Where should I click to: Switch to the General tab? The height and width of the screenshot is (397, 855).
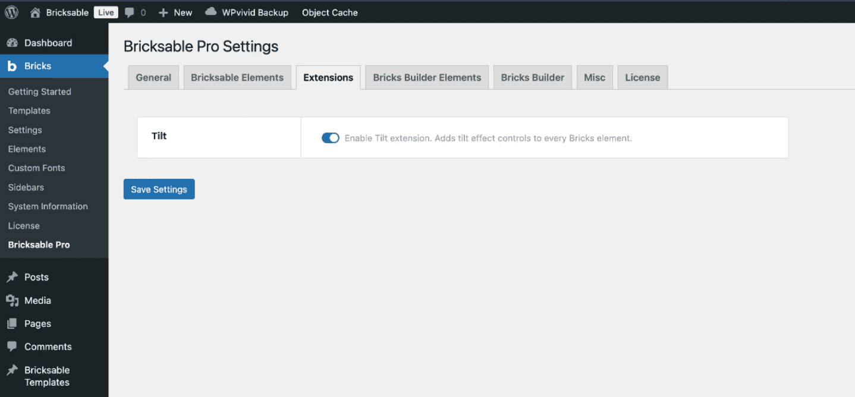coord(153,78)
